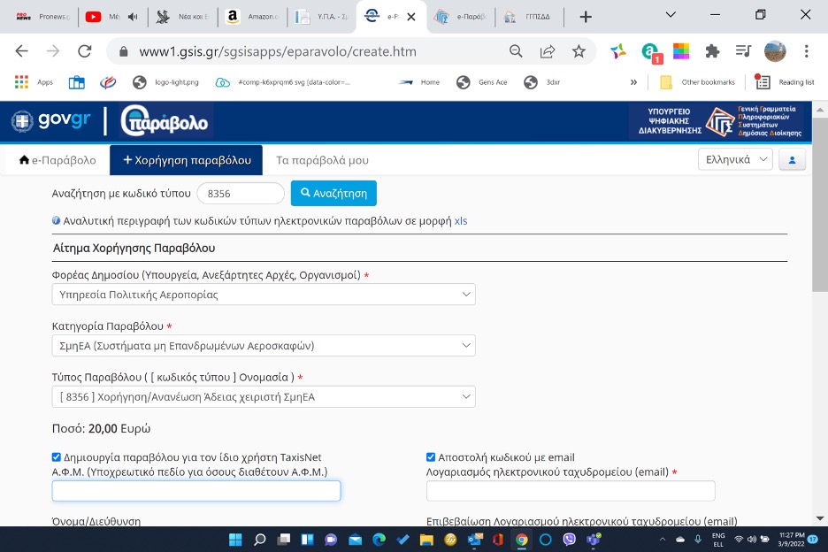This screenshot has width=828, height=552.
Task: Change language via Ελληνικά dropdown
Action: coord(734,160)
